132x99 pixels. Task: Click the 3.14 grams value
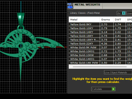pyautogui.click(x=104, y=32)
